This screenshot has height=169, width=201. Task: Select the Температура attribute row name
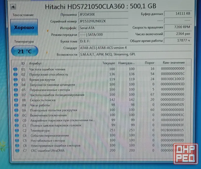[x=40, y=131]
